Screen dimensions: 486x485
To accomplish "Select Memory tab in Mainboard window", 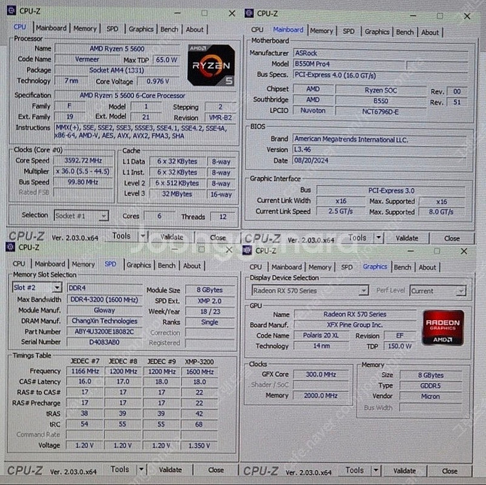I will coord(321,31).
